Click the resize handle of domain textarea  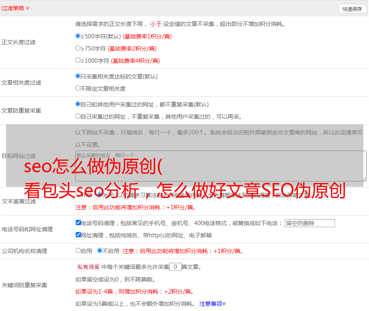click(x=364, y=179)
